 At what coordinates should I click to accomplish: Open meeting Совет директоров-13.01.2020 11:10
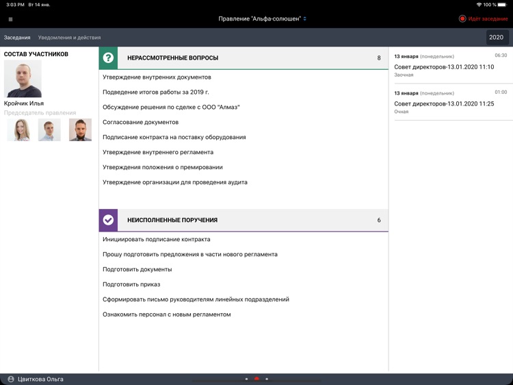(451, 66)
